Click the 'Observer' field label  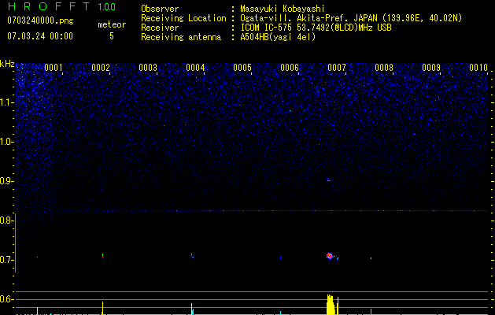[x=160, y=9]
